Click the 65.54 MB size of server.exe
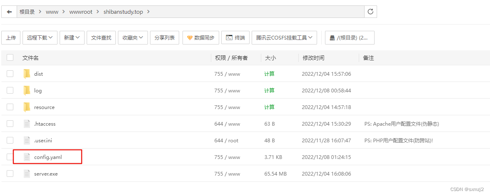Screen dimensions: 490x196 276,174
